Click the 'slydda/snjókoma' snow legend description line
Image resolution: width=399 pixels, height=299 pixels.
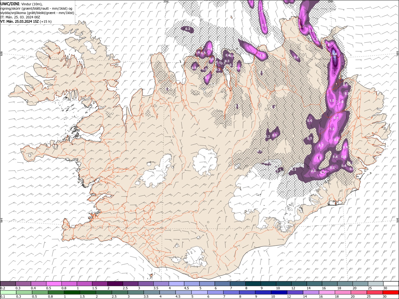click(x=37, y=13)
